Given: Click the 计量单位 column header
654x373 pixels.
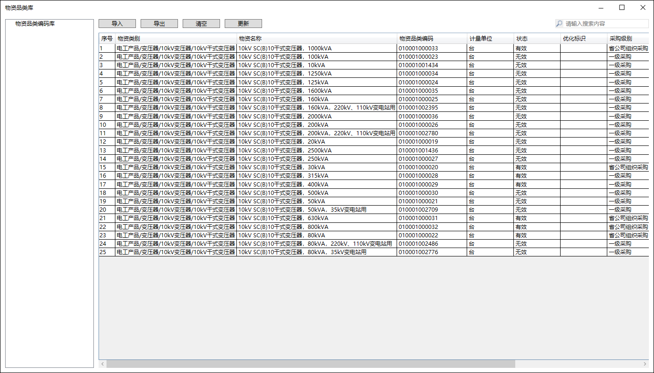Looking at the screenshot, I should (490, 39).
